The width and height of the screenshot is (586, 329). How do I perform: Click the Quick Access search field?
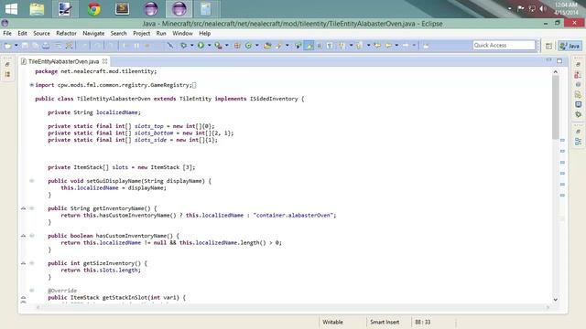(504, 45)
